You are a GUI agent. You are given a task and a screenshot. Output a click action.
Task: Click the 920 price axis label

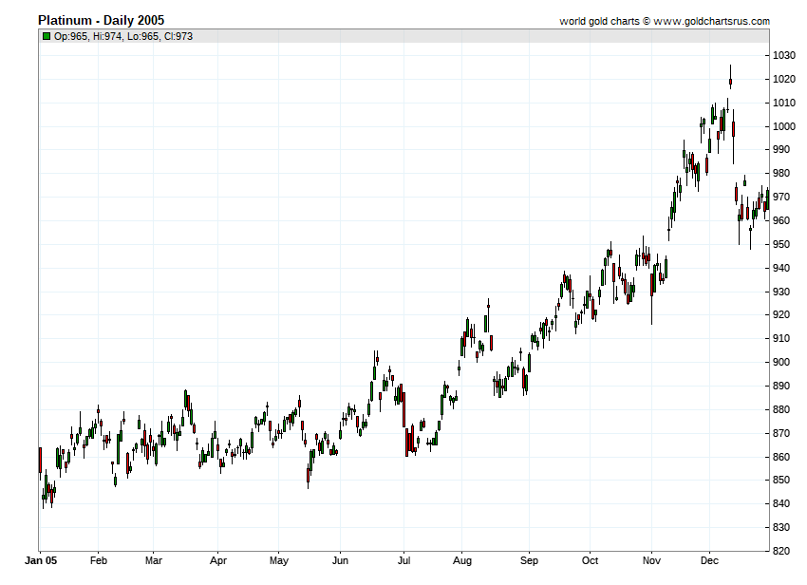click(x=781, y=315)
